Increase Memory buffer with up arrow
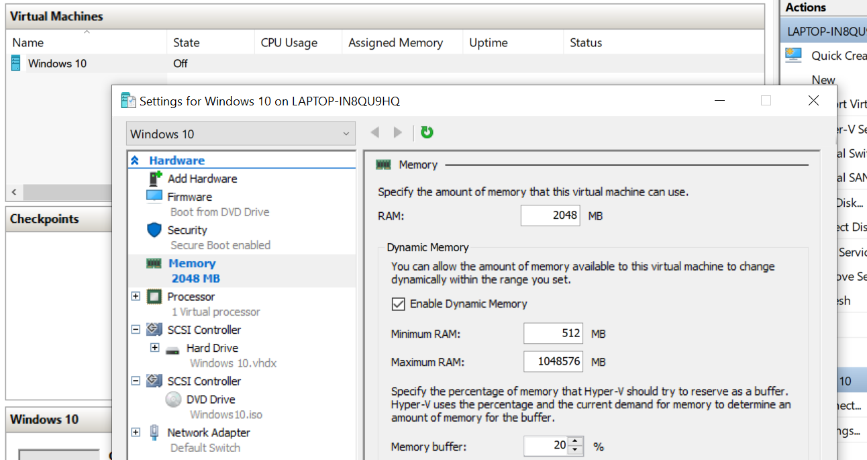The width and height of the screenshot is (867, 460). [x=576, y=441]
